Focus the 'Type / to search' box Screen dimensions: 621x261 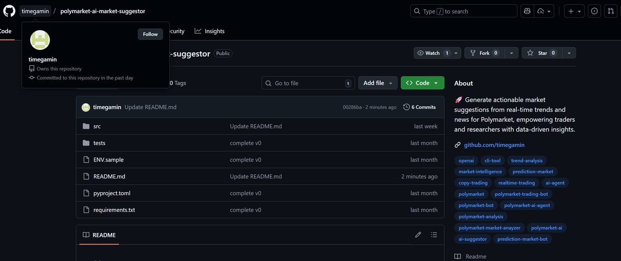[464, 11]
